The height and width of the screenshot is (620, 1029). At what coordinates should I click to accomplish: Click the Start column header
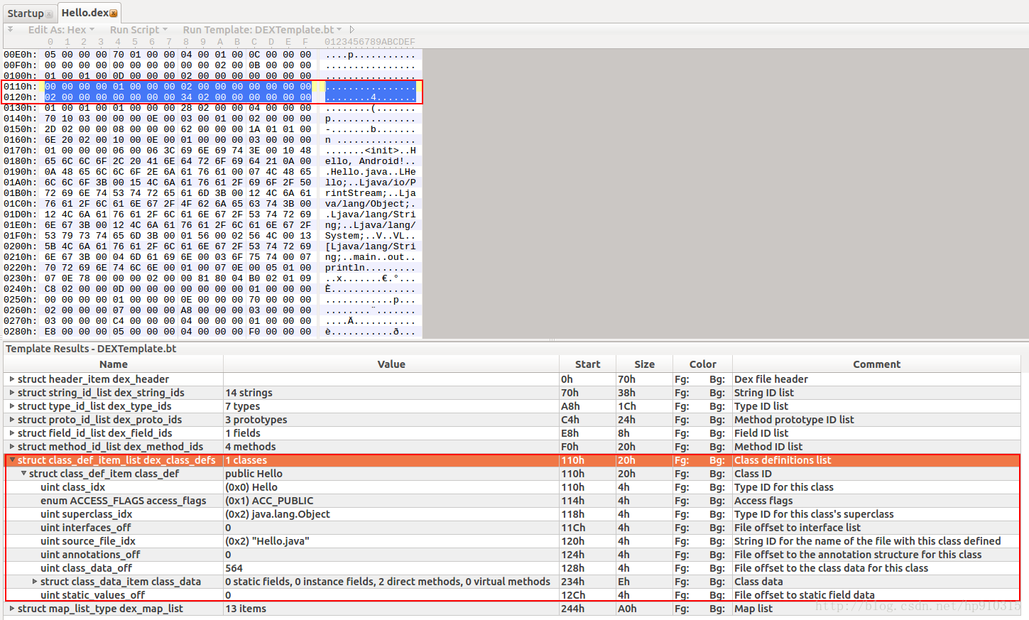tap(587, 364)
